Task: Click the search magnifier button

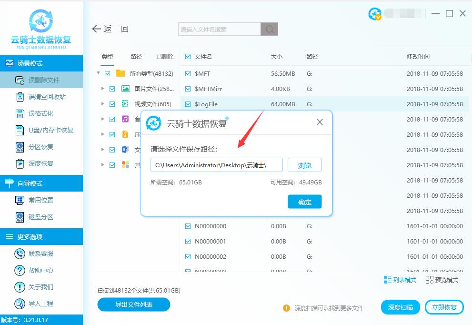Action: pos(270,29)
